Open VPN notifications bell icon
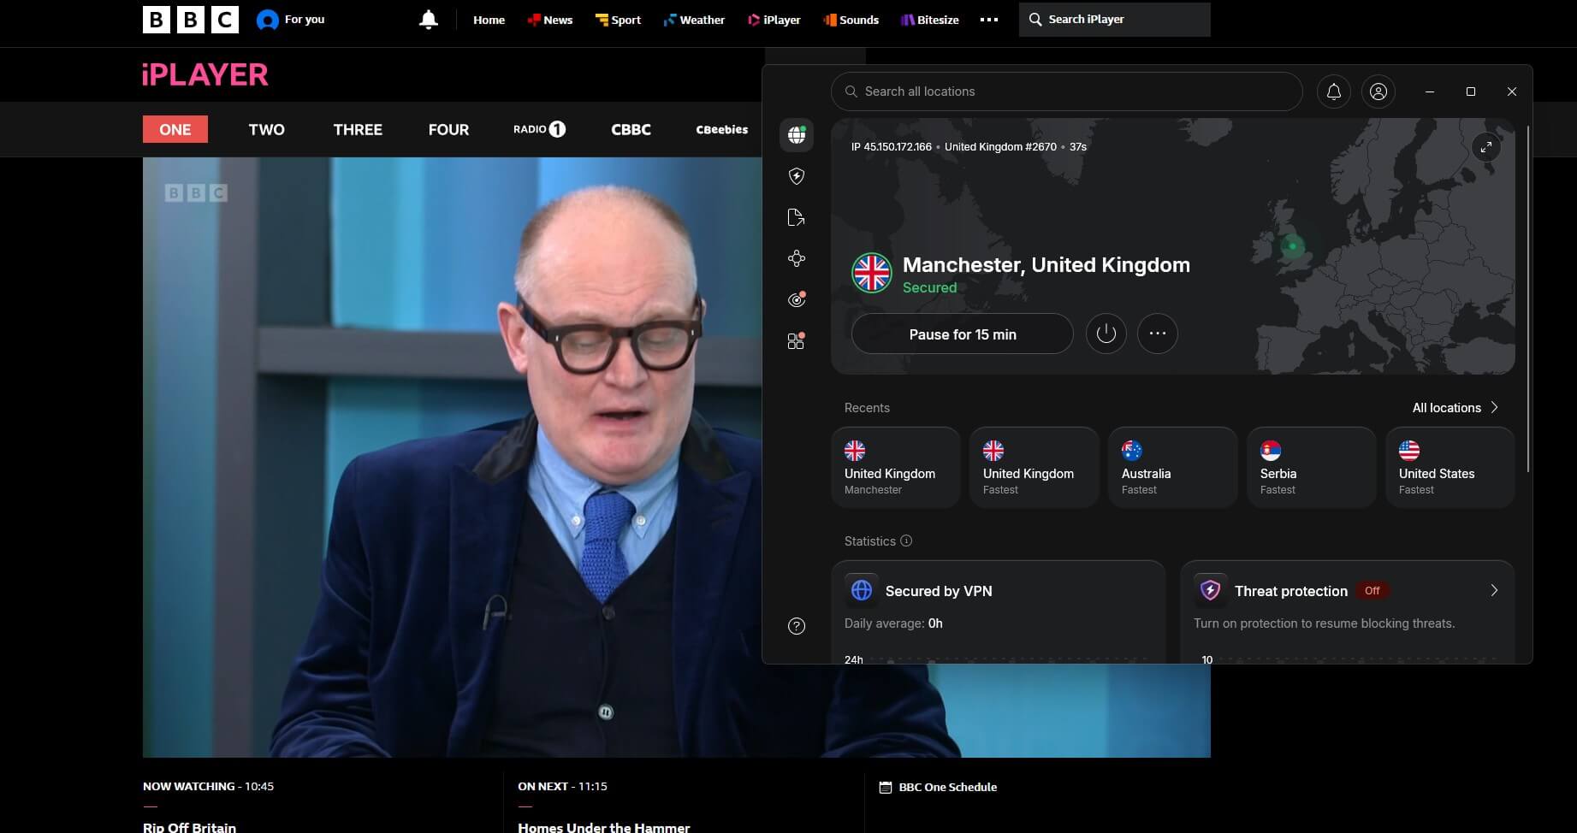The image size is (1577, 833). pyautogui.click(x=1334, y=92)
